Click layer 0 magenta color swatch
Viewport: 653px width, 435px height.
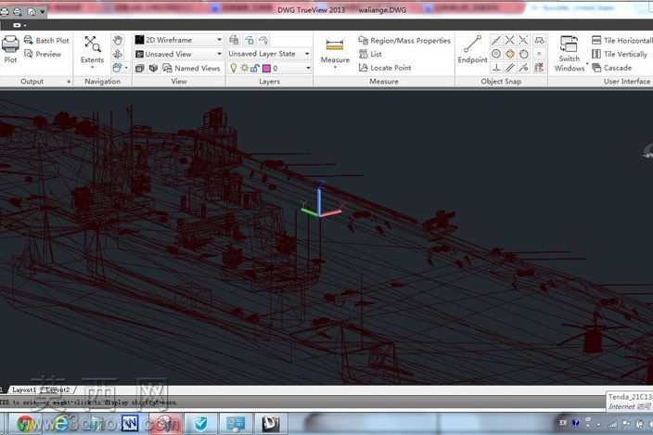pyautogui.click(x=266, y=69)
